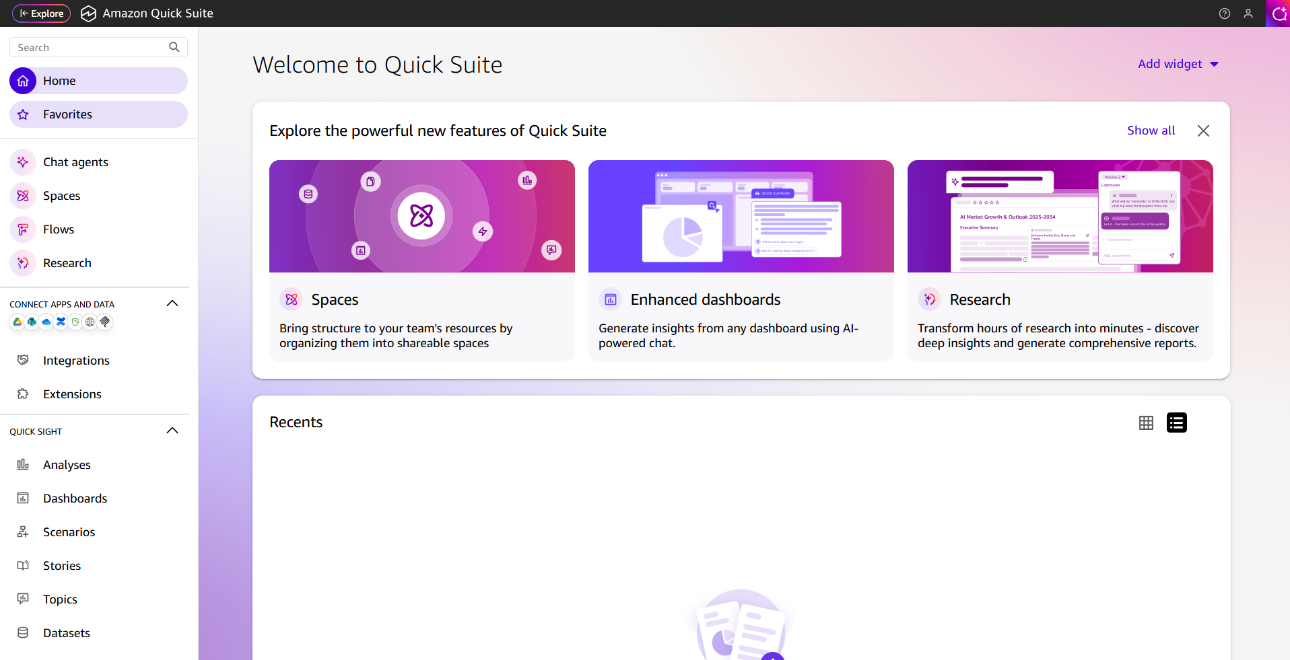
Task: Click the Explore the powerful new features heading
Action: pyautogui.click(x=438, y=131)
